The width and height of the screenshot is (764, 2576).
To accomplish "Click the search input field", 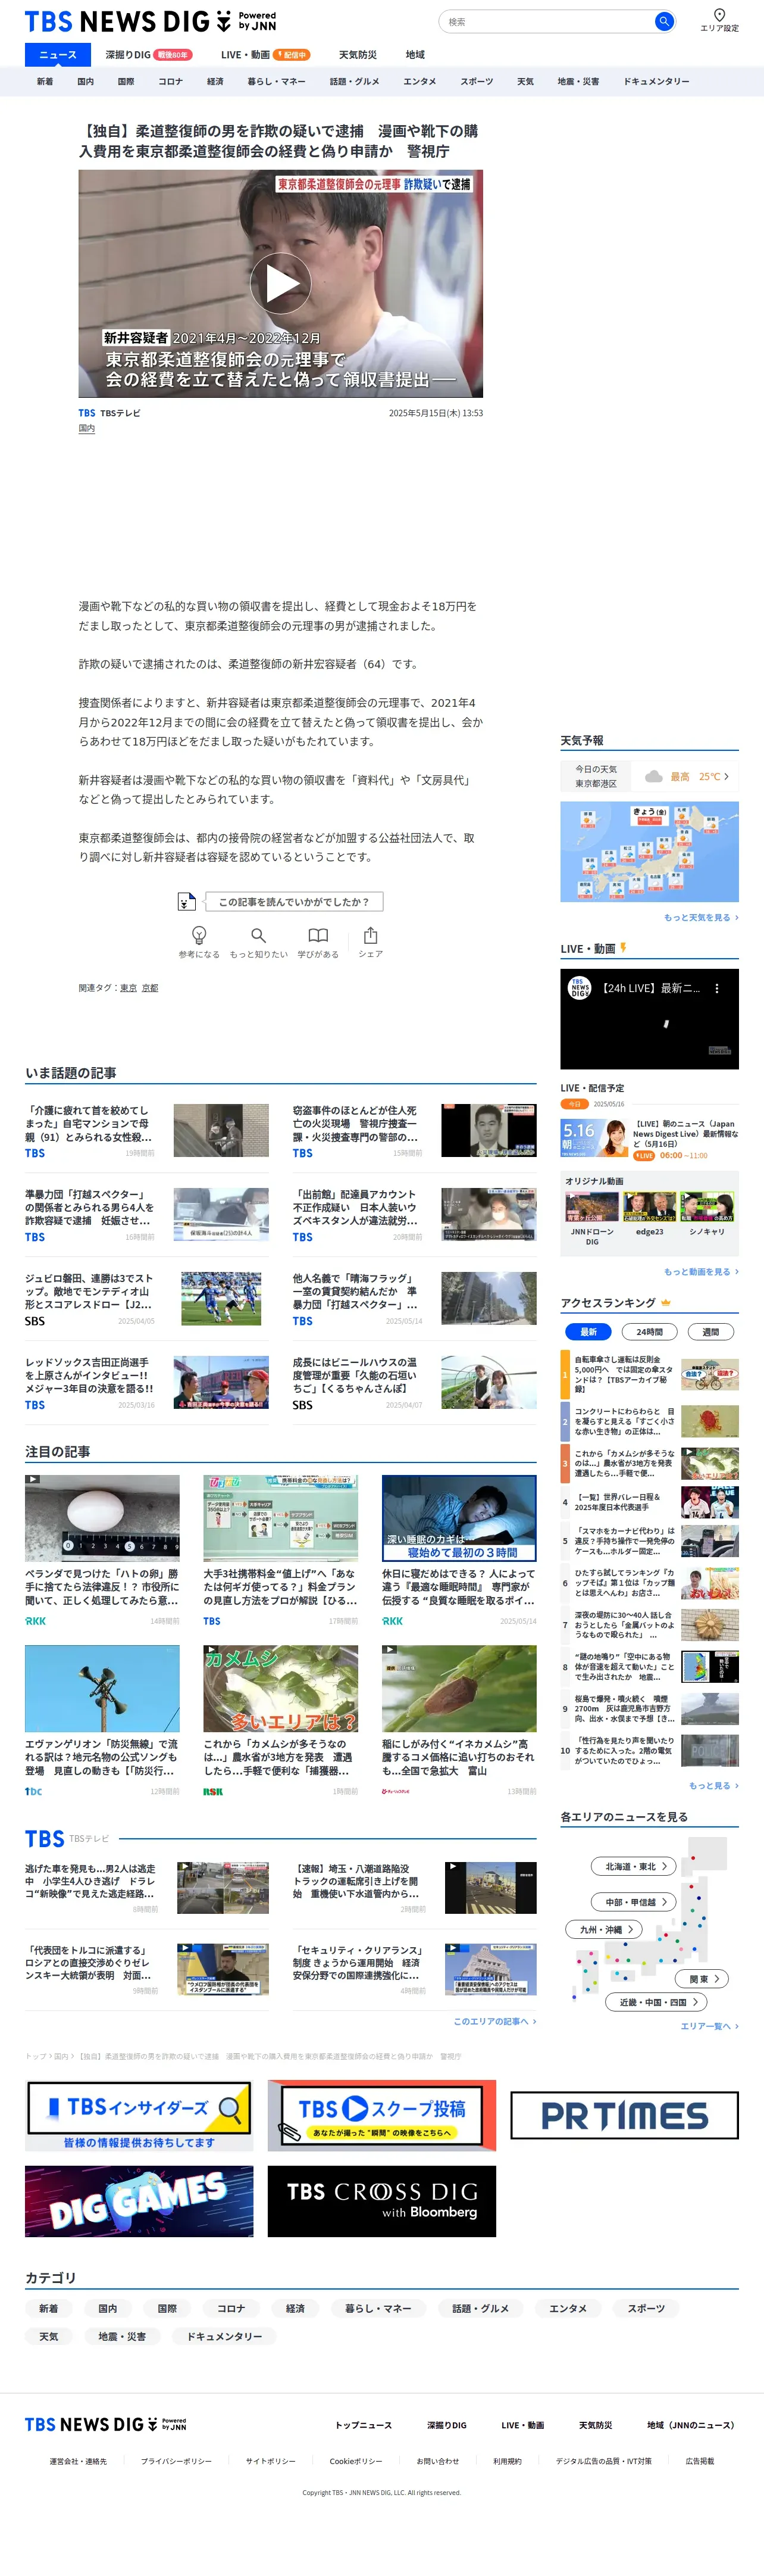I will pos(546,21).
